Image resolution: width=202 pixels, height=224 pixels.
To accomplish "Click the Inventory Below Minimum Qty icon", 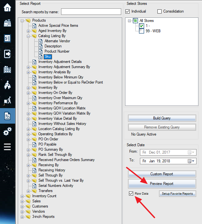I will 34,77.
